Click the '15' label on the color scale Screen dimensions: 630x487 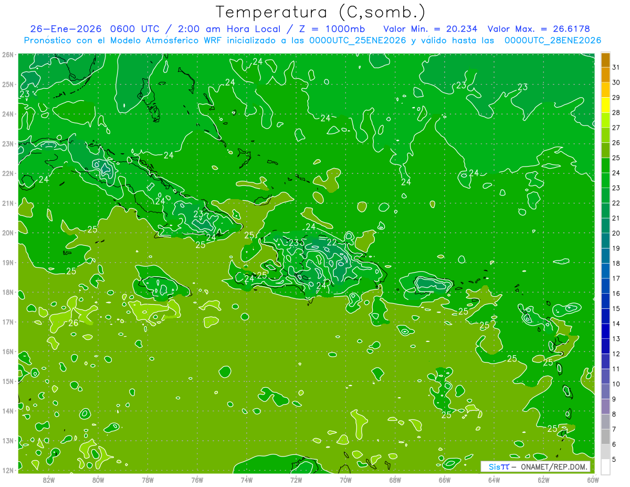tap(616, 308)
